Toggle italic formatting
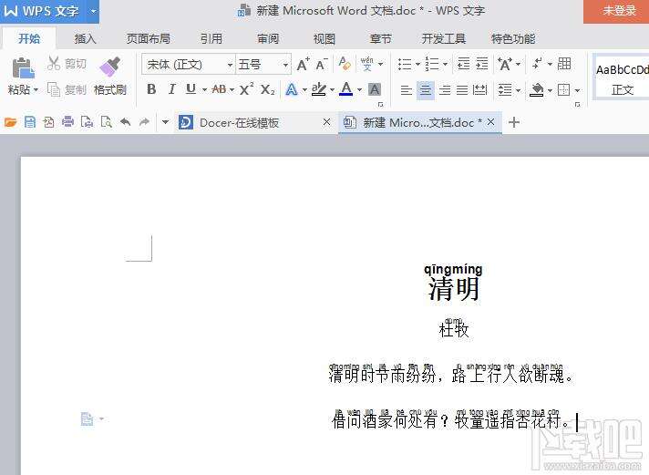Viewport: 649px width, 475px height. pyautogui.click(x=171, y=89)
